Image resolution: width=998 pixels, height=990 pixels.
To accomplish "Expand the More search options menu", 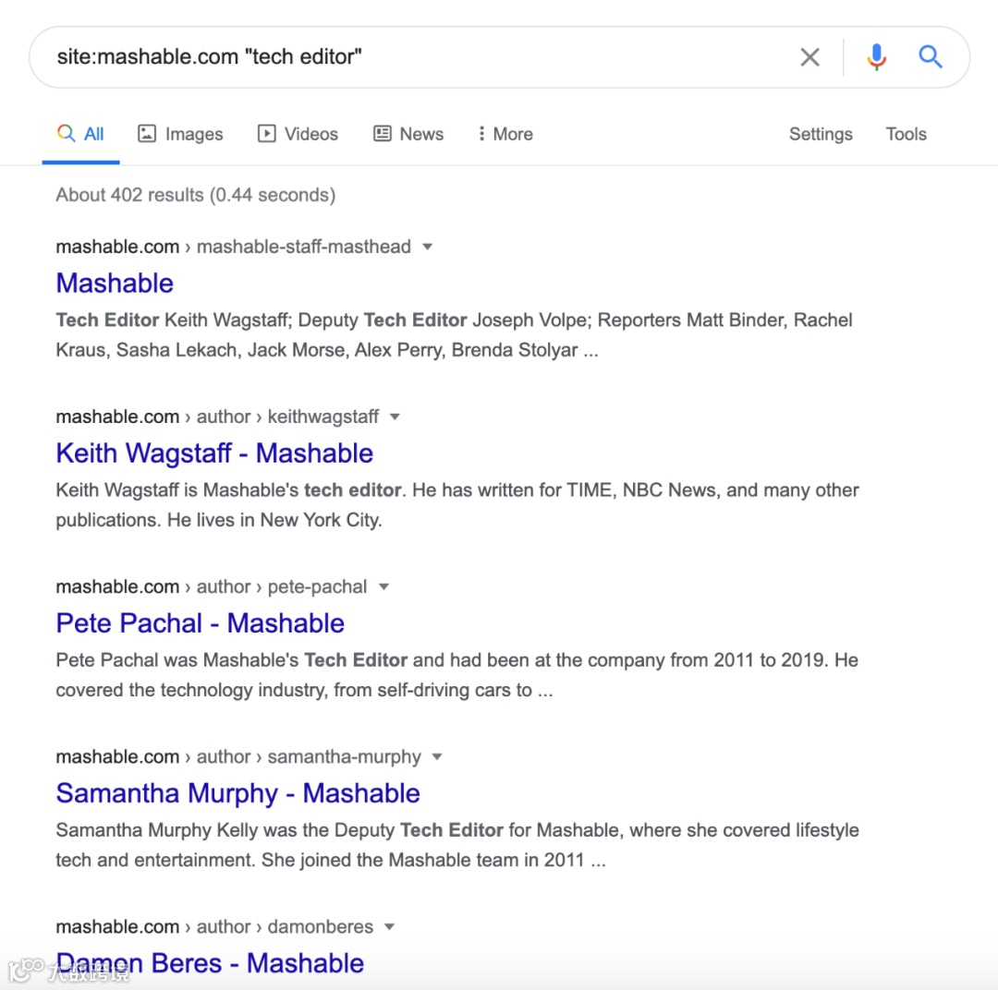I will (x=505, y=134).
